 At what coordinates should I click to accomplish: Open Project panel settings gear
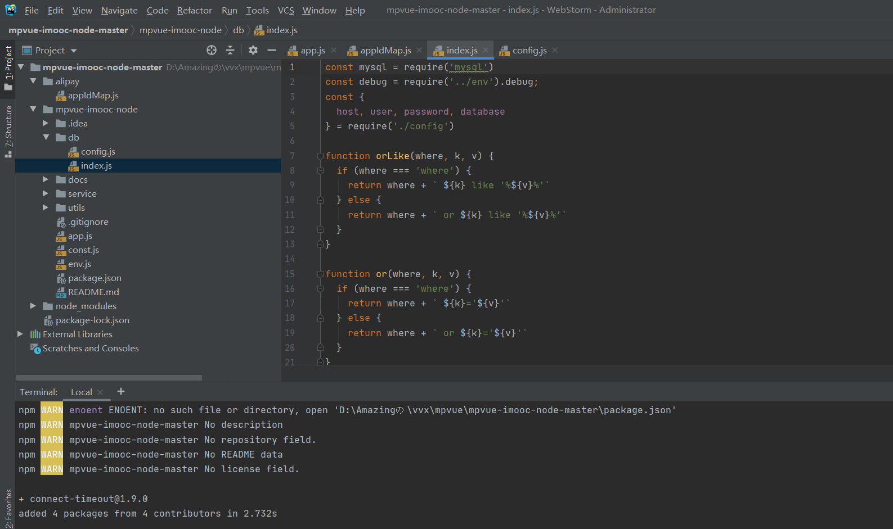[253, 50]
